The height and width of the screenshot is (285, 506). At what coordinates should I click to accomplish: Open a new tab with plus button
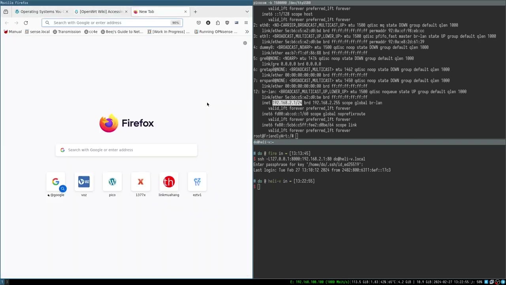tap(195, 11)
